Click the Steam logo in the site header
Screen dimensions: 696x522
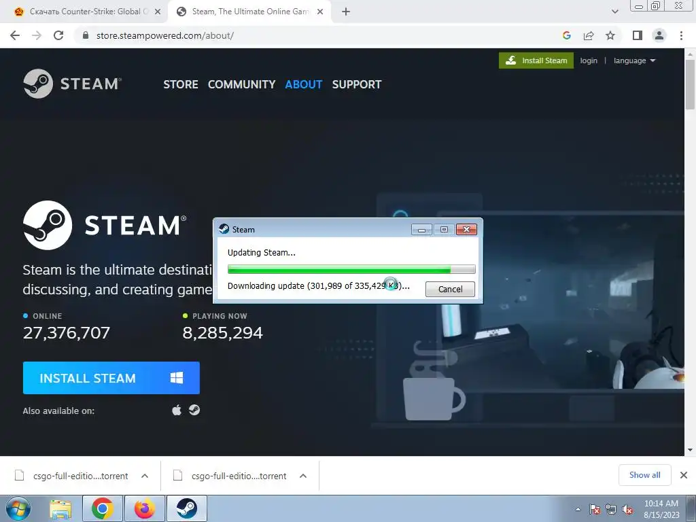(x=72, y=84)
